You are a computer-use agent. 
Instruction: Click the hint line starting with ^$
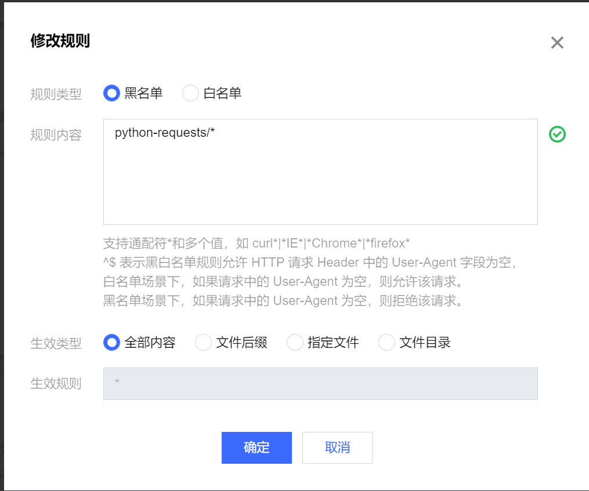click(x=310, y=263)
